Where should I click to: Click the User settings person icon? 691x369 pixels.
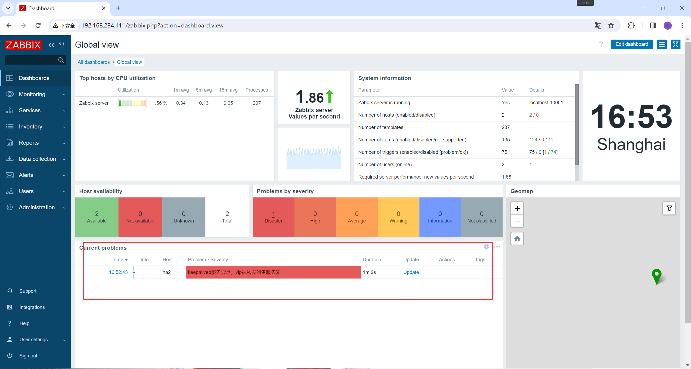click(x=10, y=339)
